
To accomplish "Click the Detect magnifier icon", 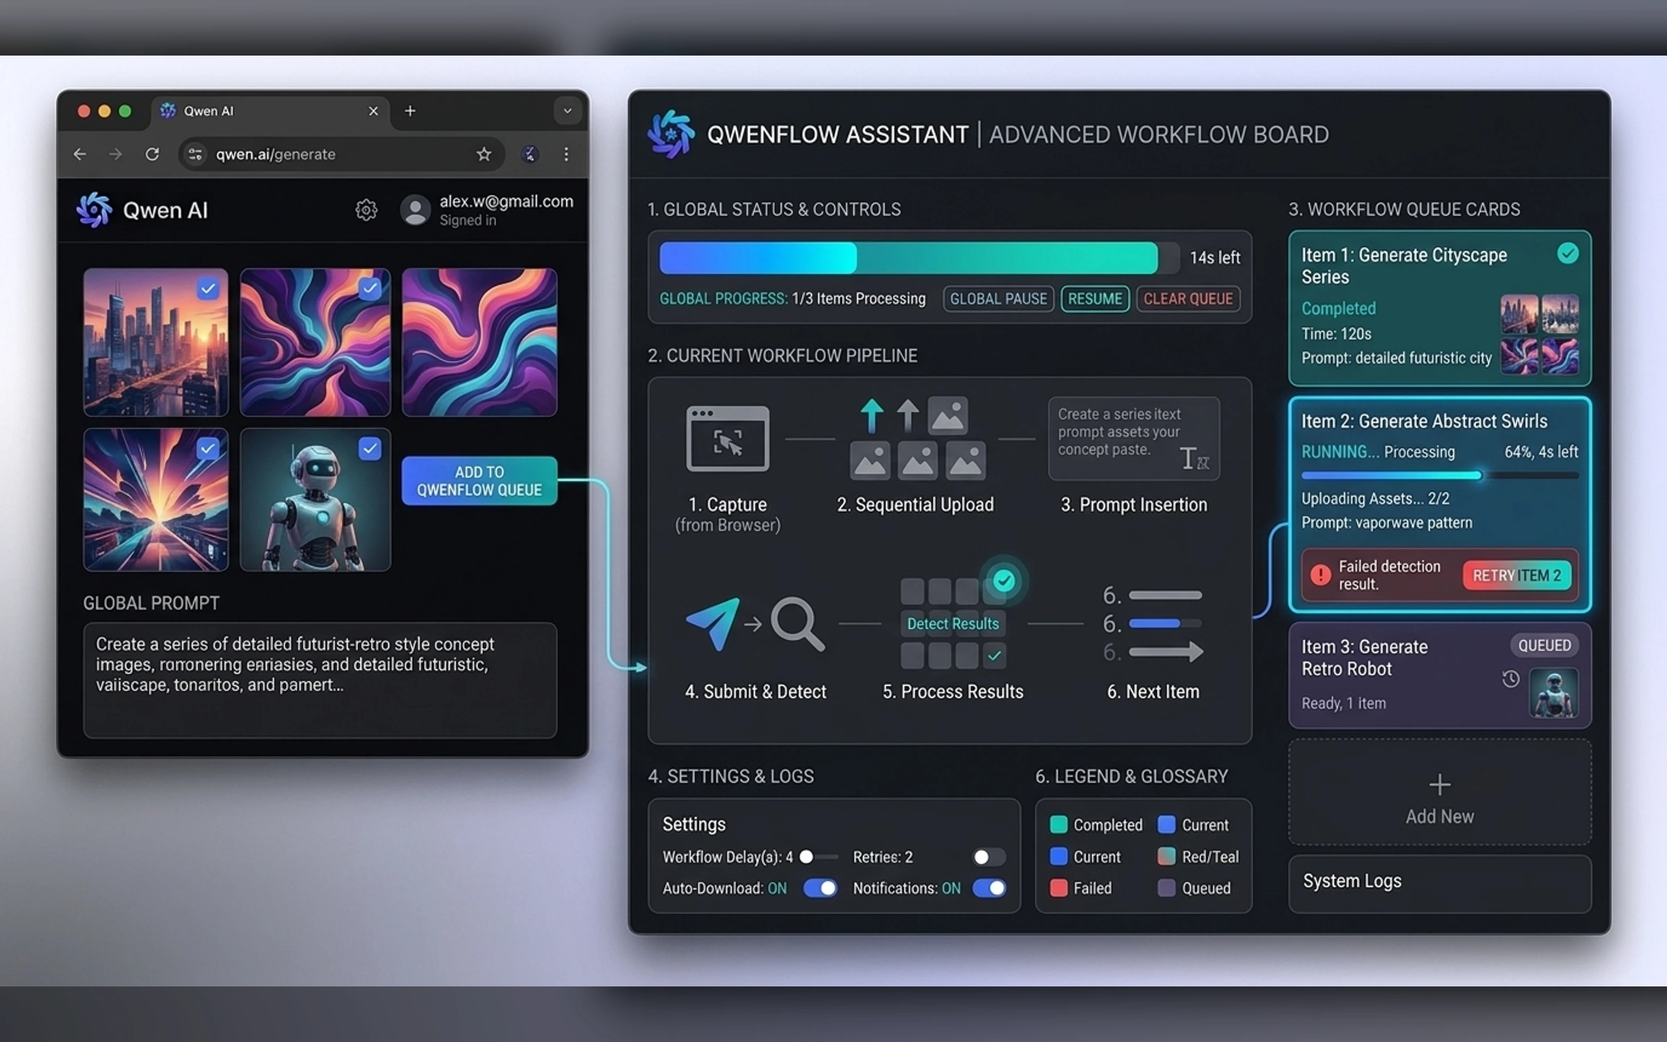I will (797, 624).
